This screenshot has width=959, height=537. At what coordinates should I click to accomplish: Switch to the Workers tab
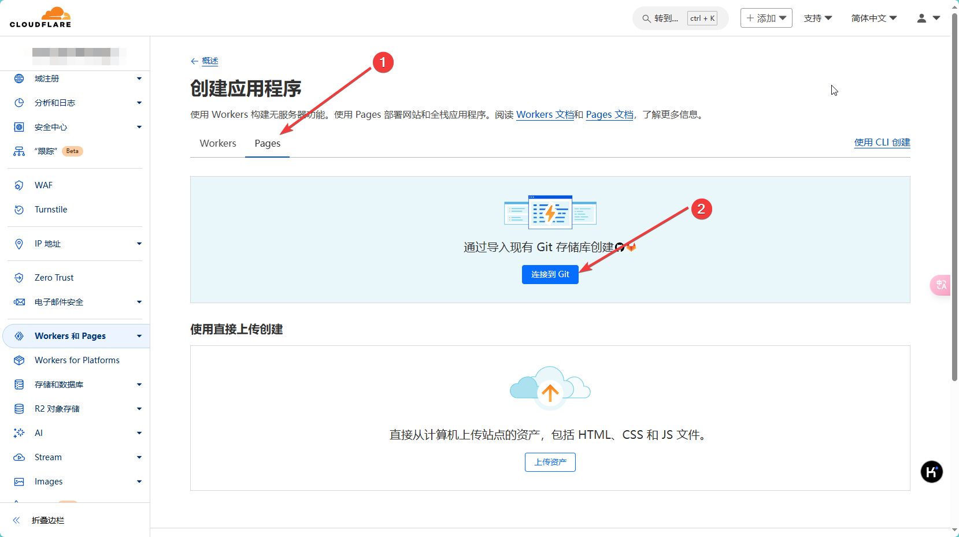(218, 143)
